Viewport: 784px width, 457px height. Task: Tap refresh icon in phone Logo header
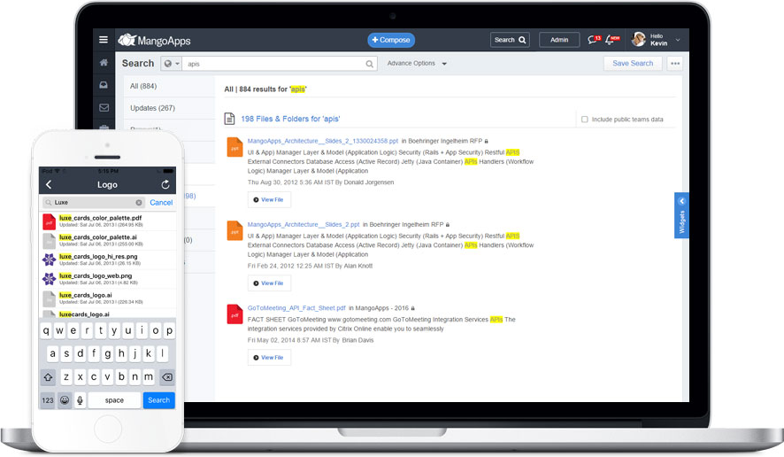coord(165,185)
